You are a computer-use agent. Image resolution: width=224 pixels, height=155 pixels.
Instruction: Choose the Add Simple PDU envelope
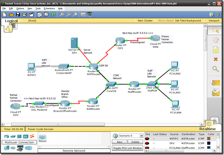(x=216, y=83)
